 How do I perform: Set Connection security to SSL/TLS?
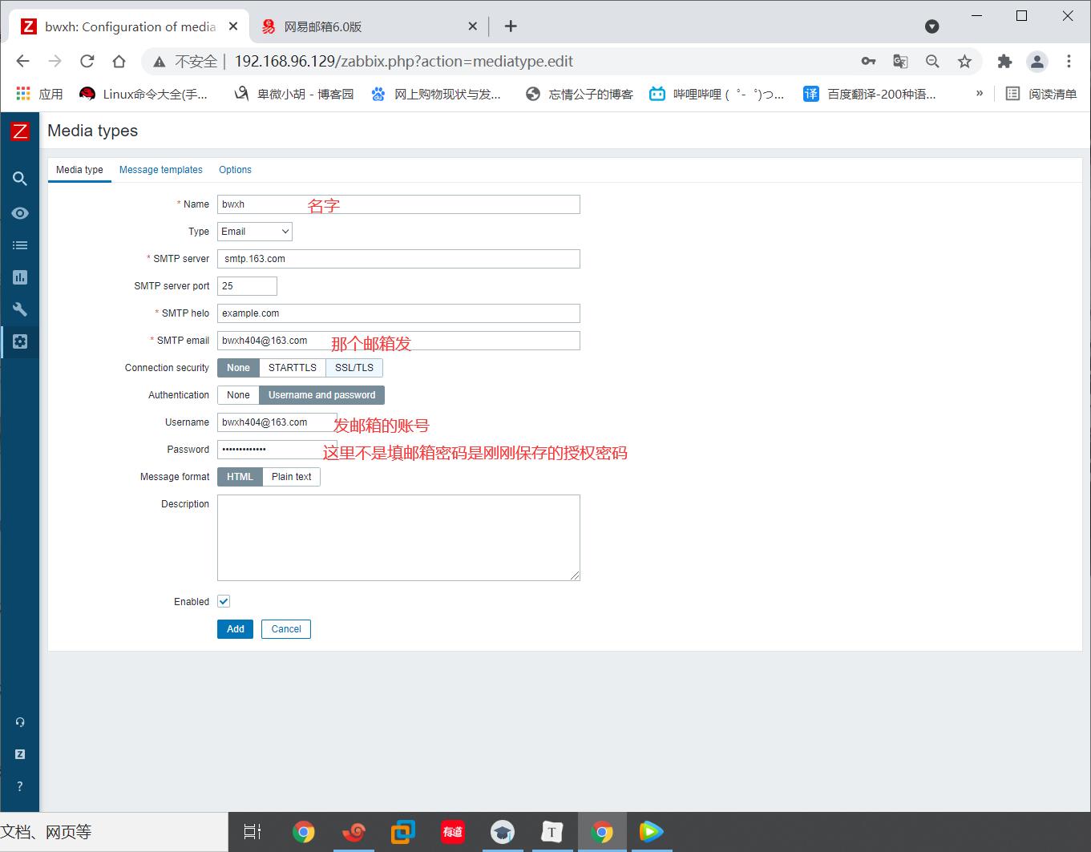tap(354, 368)
